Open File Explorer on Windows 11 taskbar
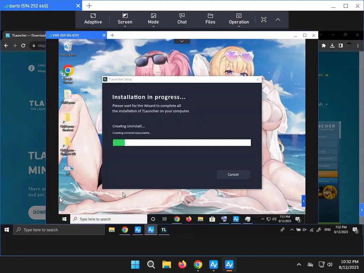Viewport: 364px width, 273px height. tap(166, 264)
